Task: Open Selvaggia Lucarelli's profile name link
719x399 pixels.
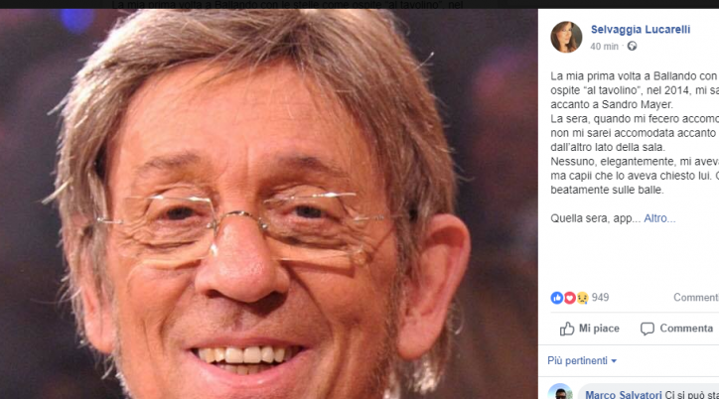Action: [x=641, y=30]
